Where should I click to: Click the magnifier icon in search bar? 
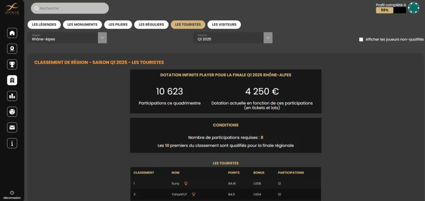tap(37, 8)
